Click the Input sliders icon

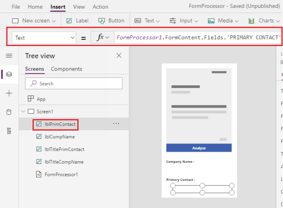tap(172, 21)
